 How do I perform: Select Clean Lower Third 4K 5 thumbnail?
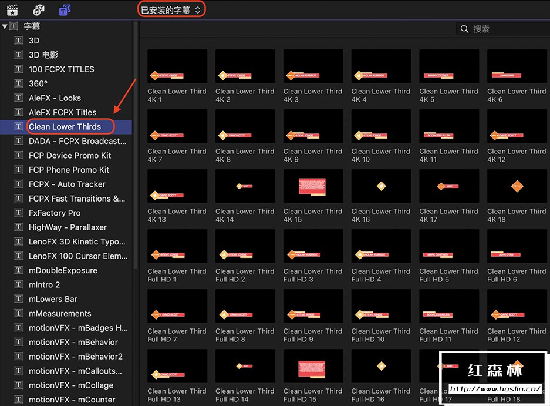click(x=449, y=66)
